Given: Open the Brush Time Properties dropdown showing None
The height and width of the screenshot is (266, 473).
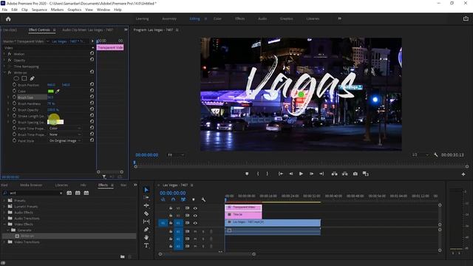Looking at the screenshot, I should coord(64,134).
